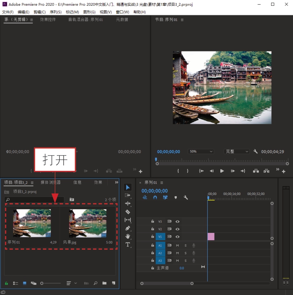
Task: Step forward one frame in Program Monitor
Action: point(233,171)
